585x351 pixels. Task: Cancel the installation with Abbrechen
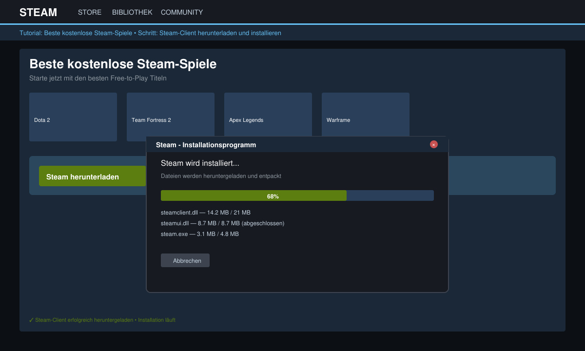(185, 260)
